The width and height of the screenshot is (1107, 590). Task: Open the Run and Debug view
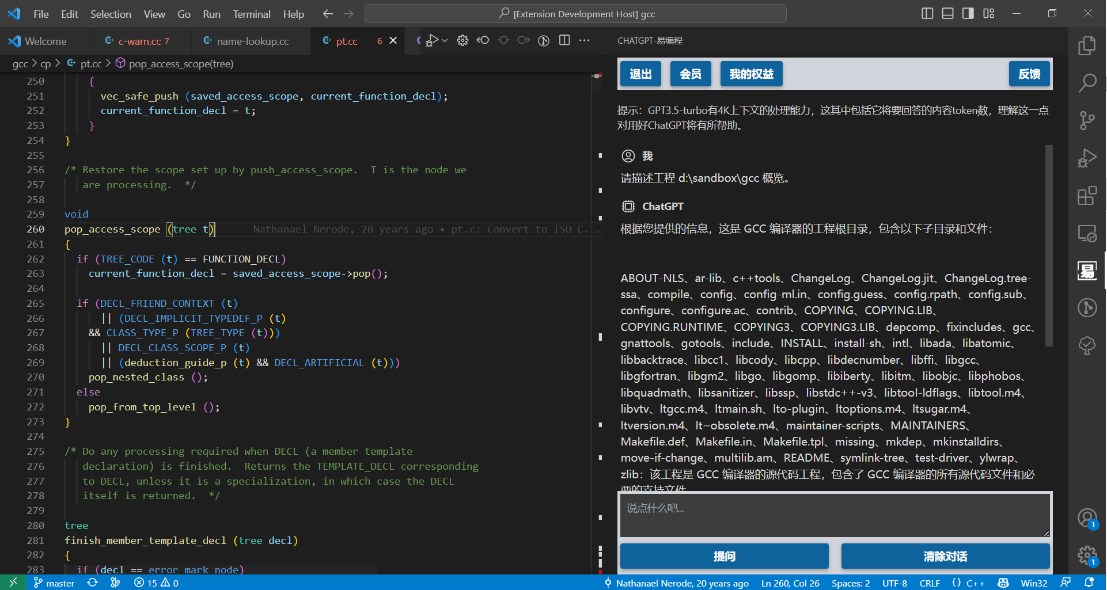pos(1087,158)
